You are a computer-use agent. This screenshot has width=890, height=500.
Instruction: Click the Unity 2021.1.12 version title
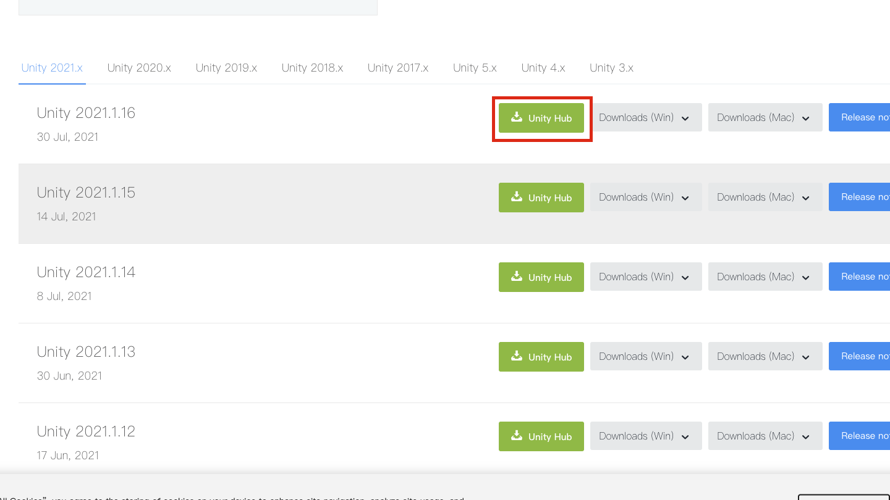click(86, 431)
